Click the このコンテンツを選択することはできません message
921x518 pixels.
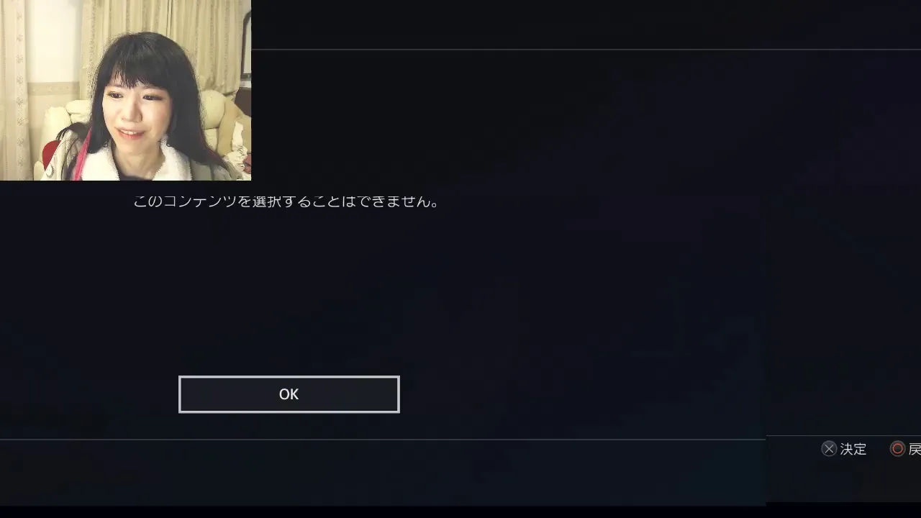pos(286,201)
